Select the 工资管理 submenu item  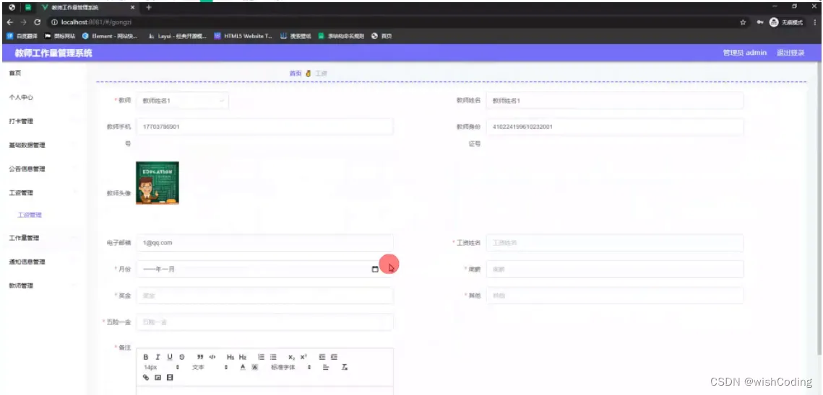43,215
